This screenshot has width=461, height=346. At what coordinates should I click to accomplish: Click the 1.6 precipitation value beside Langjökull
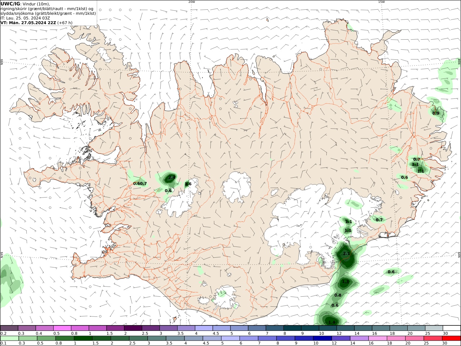coord(188,184)
